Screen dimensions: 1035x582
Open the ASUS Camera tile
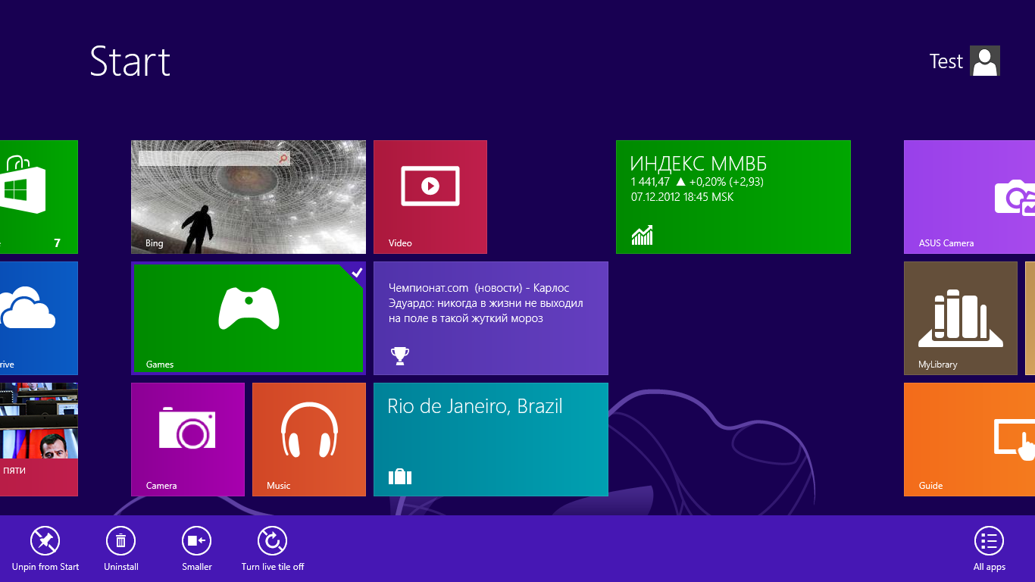pyautogui.click(x=970, y=197)
